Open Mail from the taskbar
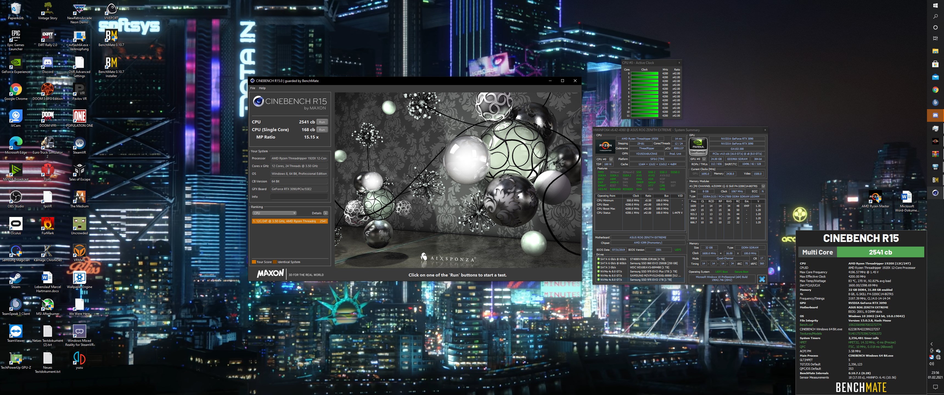Image resolution: width=944 pixels, height=395 pixels. [x=935, y=77]
